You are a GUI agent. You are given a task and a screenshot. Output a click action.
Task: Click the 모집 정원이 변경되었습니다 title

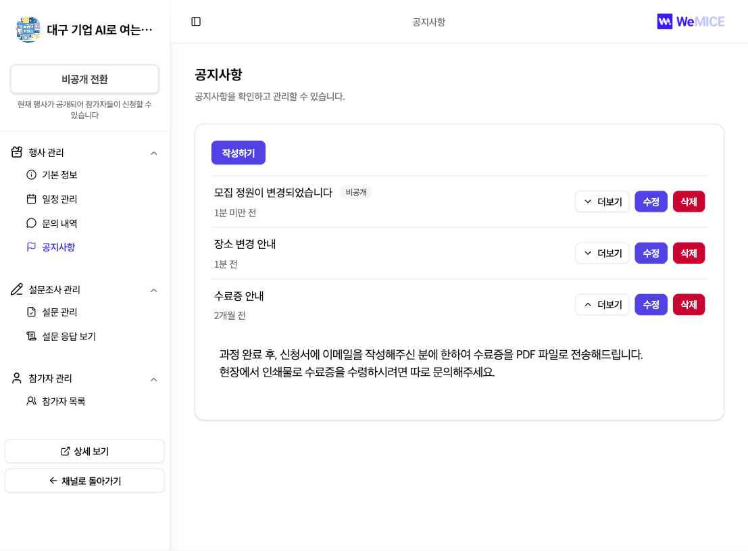(273, 193)
